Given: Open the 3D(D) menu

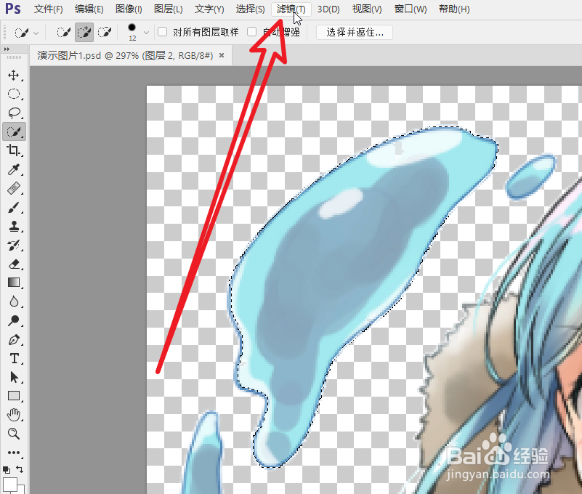Looking at the screenshot, I should coord(328,9).
